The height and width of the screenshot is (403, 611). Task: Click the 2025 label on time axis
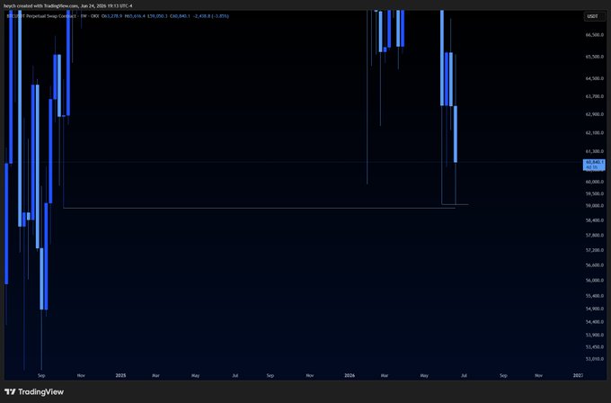tap(120, 376)
